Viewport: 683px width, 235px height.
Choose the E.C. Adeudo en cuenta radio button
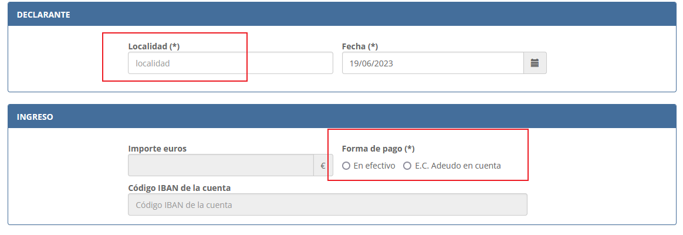click(x=407, y=166)
